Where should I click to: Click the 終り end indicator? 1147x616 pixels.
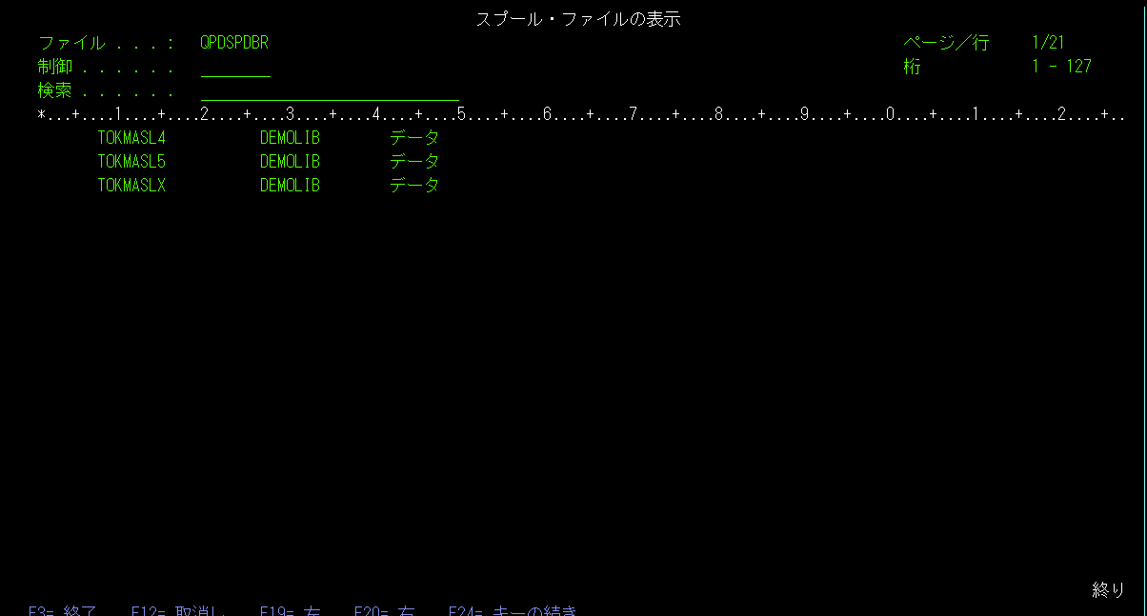pyautogui.click(x=1108, y=590)
